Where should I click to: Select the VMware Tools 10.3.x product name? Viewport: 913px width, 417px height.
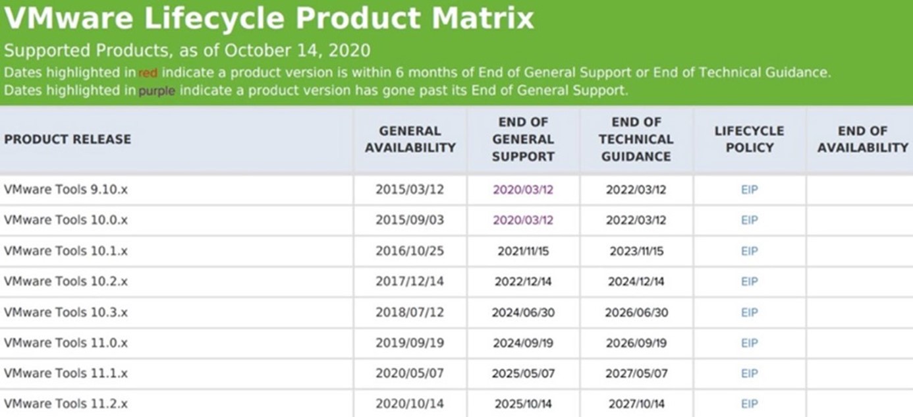tap(66, 312)
